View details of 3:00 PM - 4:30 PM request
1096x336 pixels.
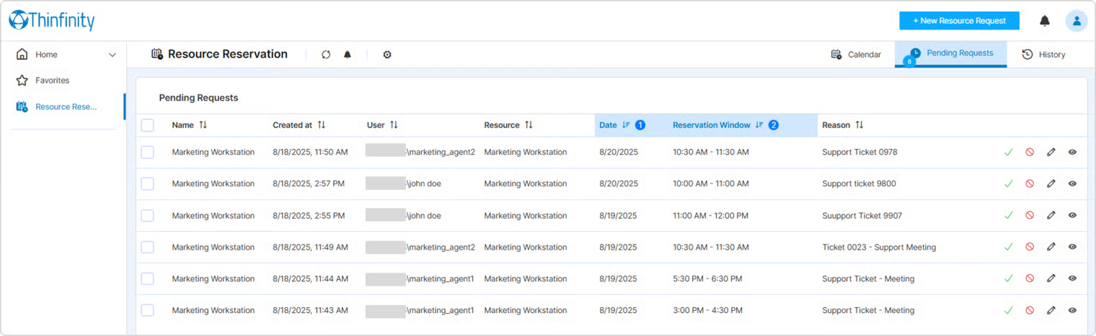pos(1072,311)
